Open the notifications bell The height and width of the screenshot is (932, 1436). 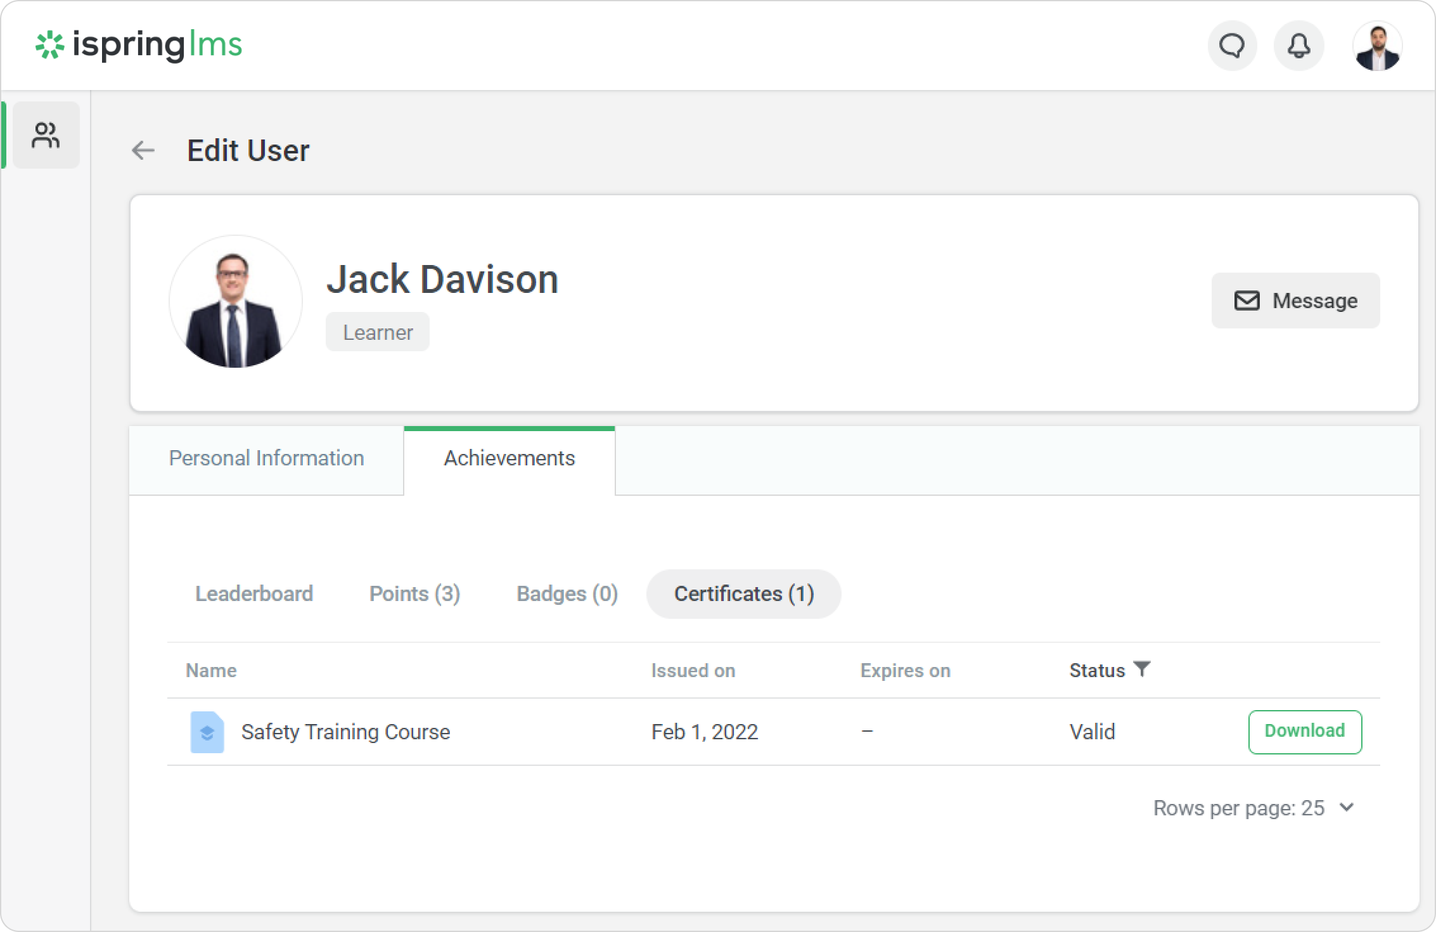pos(1298,46)
